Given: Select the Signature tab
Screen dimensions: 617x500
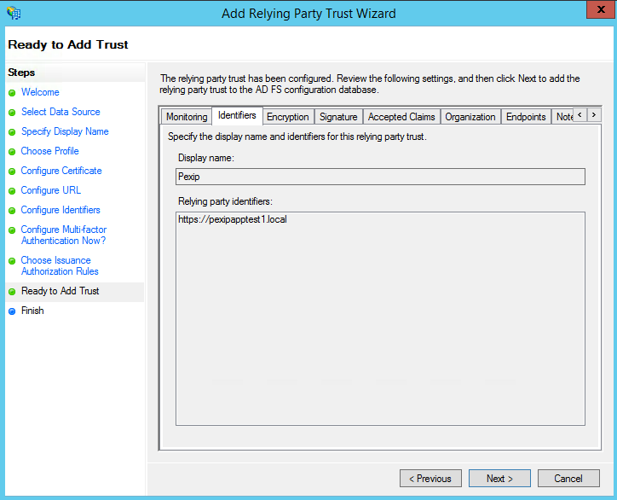Looking at the screenshot, I should coord(338,117).
